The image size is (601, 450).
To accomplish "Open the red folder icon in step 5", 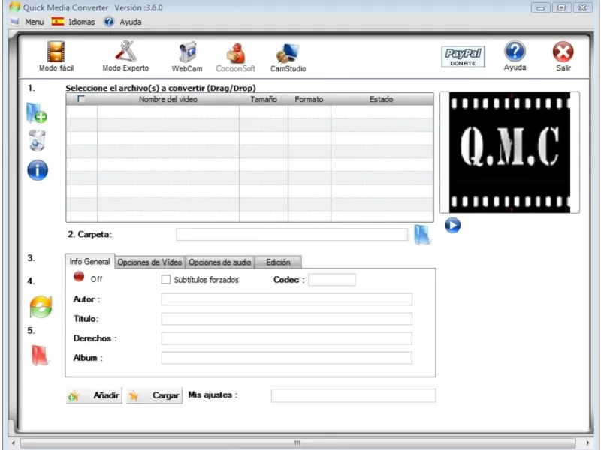I will point(40,355).
